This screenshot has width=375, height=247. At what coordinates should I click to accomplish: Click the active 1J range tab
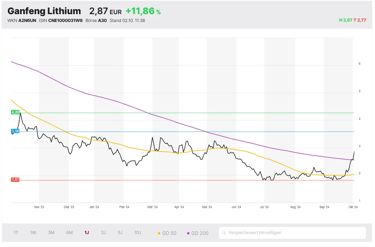click(x=87, y=233)
